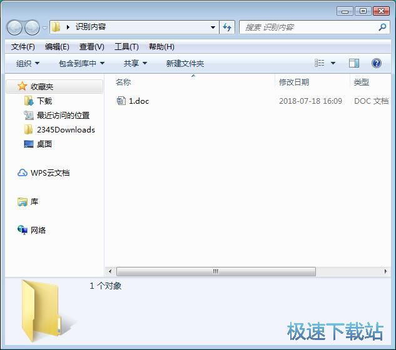Maximize the explorer window

coord(363,11)
